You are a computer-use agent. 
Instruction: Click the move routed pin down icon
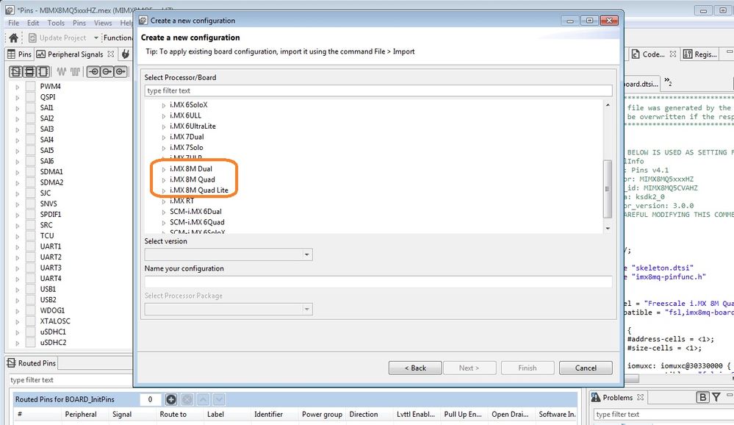tap(219, 399)
